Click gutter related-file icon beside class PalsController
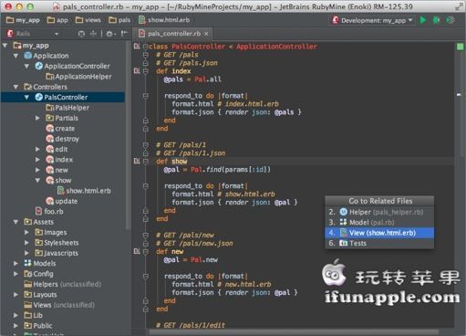Image resolution: width=466 pixels, height=336 pixels. pos(137,47)
